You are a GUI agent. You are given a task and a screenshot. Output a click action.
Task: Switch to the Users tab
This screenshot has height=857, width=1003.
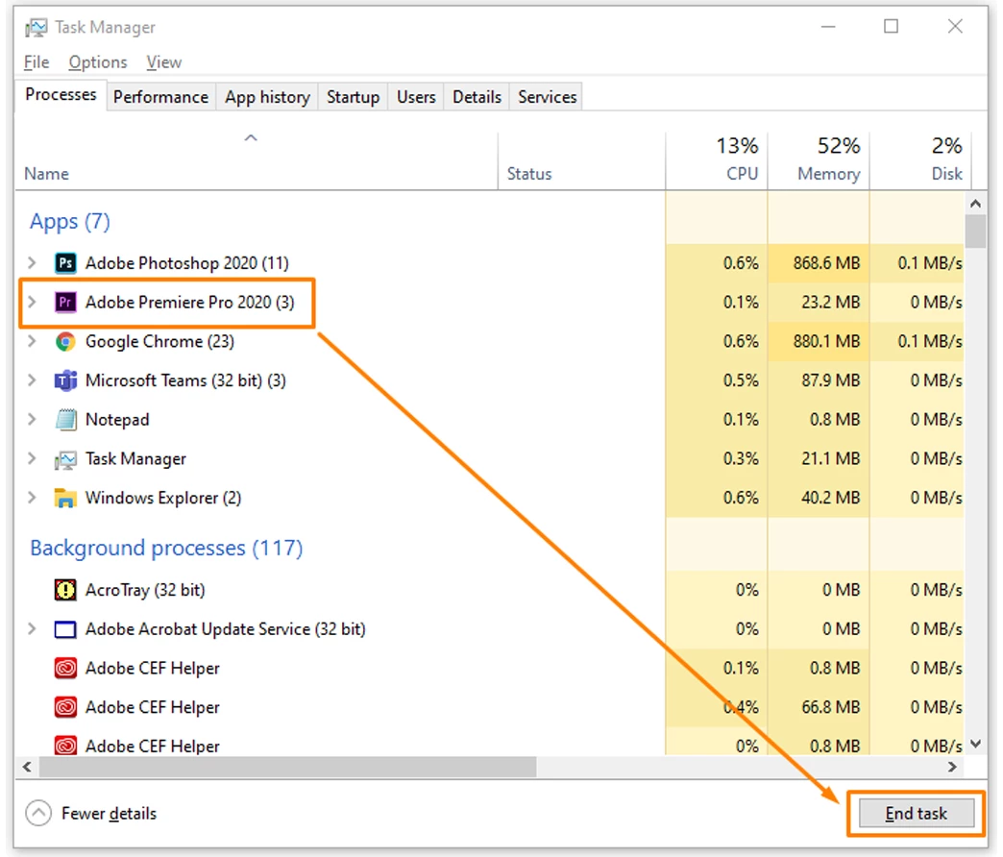(x=416, y=97)
